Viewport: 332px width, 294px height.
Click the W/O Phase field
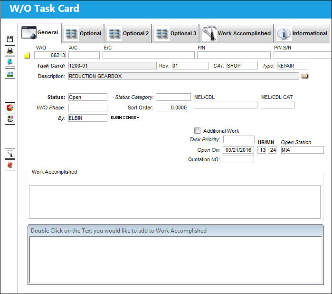pyautogui.click(x=88, y=108)
